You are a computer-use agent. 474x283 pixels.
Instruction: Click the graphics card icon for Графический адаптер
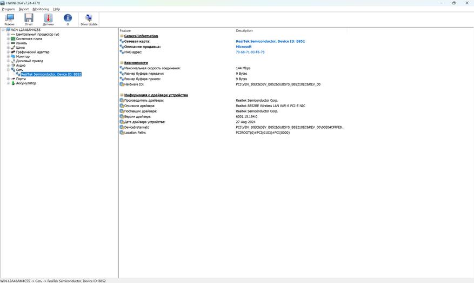tap(13, 52)
